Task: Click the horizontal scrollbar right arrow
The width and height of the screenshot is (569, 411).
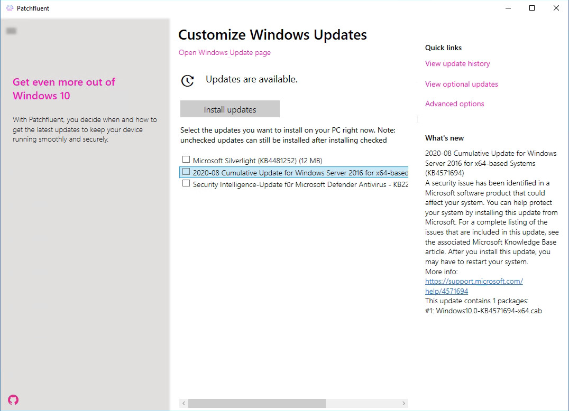Action: [403, 404]
